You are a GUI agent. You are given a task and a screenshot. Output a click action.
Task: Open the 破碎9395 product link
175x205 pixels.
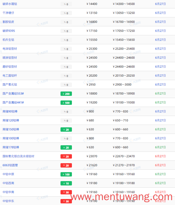pyautogui.click(x=9, y=31)
